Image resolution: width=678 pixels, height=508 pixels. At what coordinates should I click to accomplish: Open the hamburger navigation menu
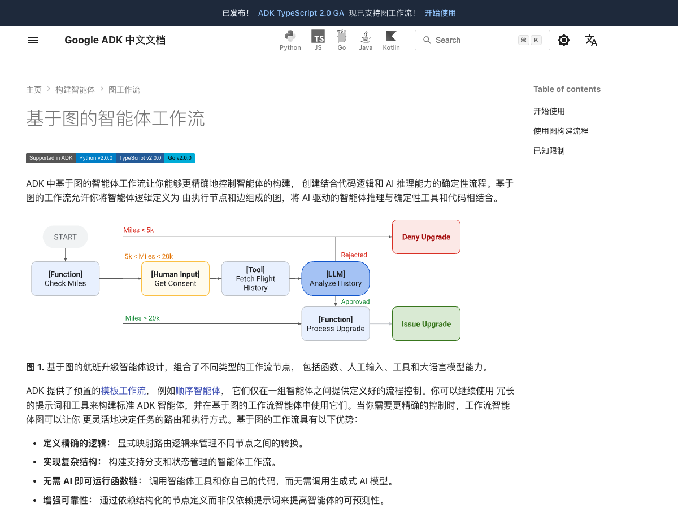(x=33, y=40)
